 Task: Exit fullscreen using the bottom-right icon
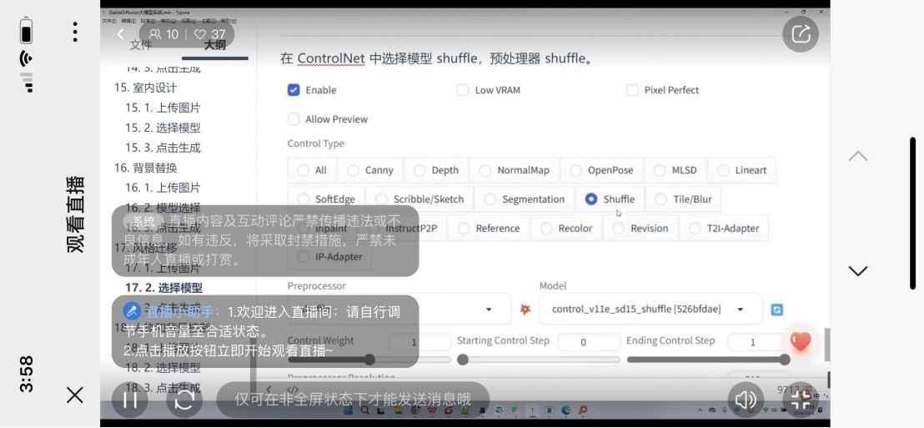tap(801, 400)
